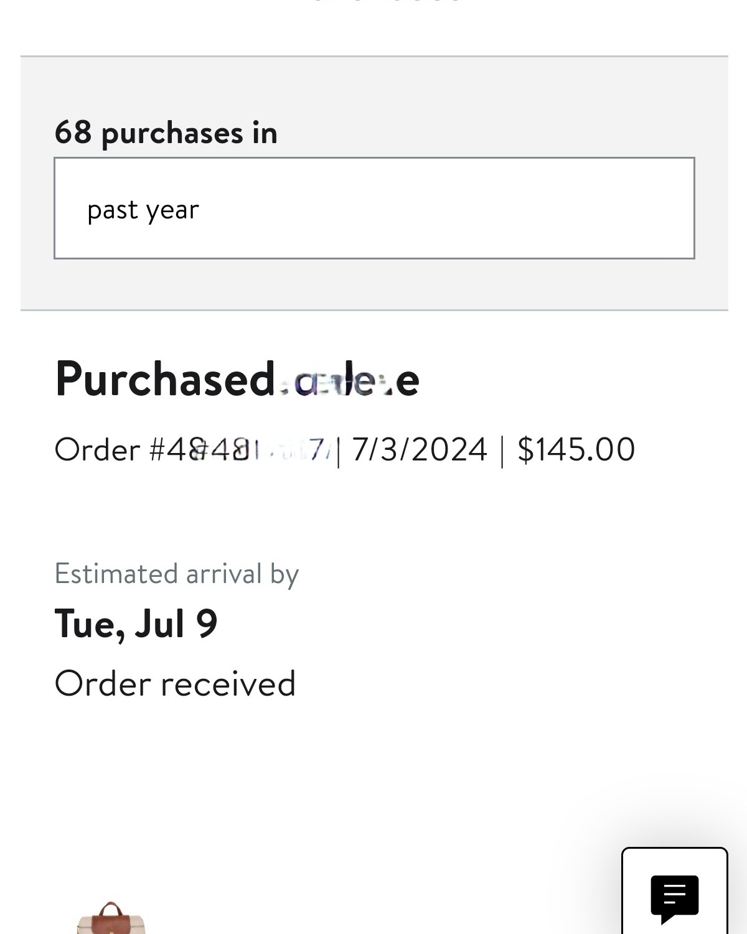
Task: Click the 7/3/2024 order date
Action: [420, 449]
